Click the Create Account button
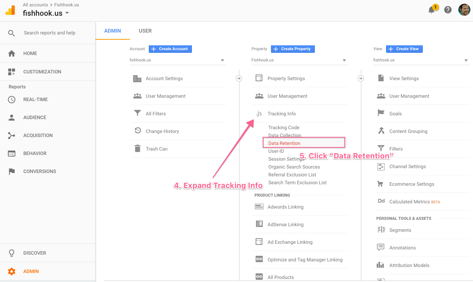 (171, 49)
